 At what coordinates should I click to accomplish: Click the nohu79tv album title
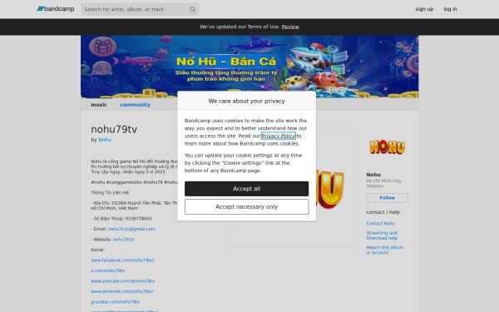pos(114,129)
